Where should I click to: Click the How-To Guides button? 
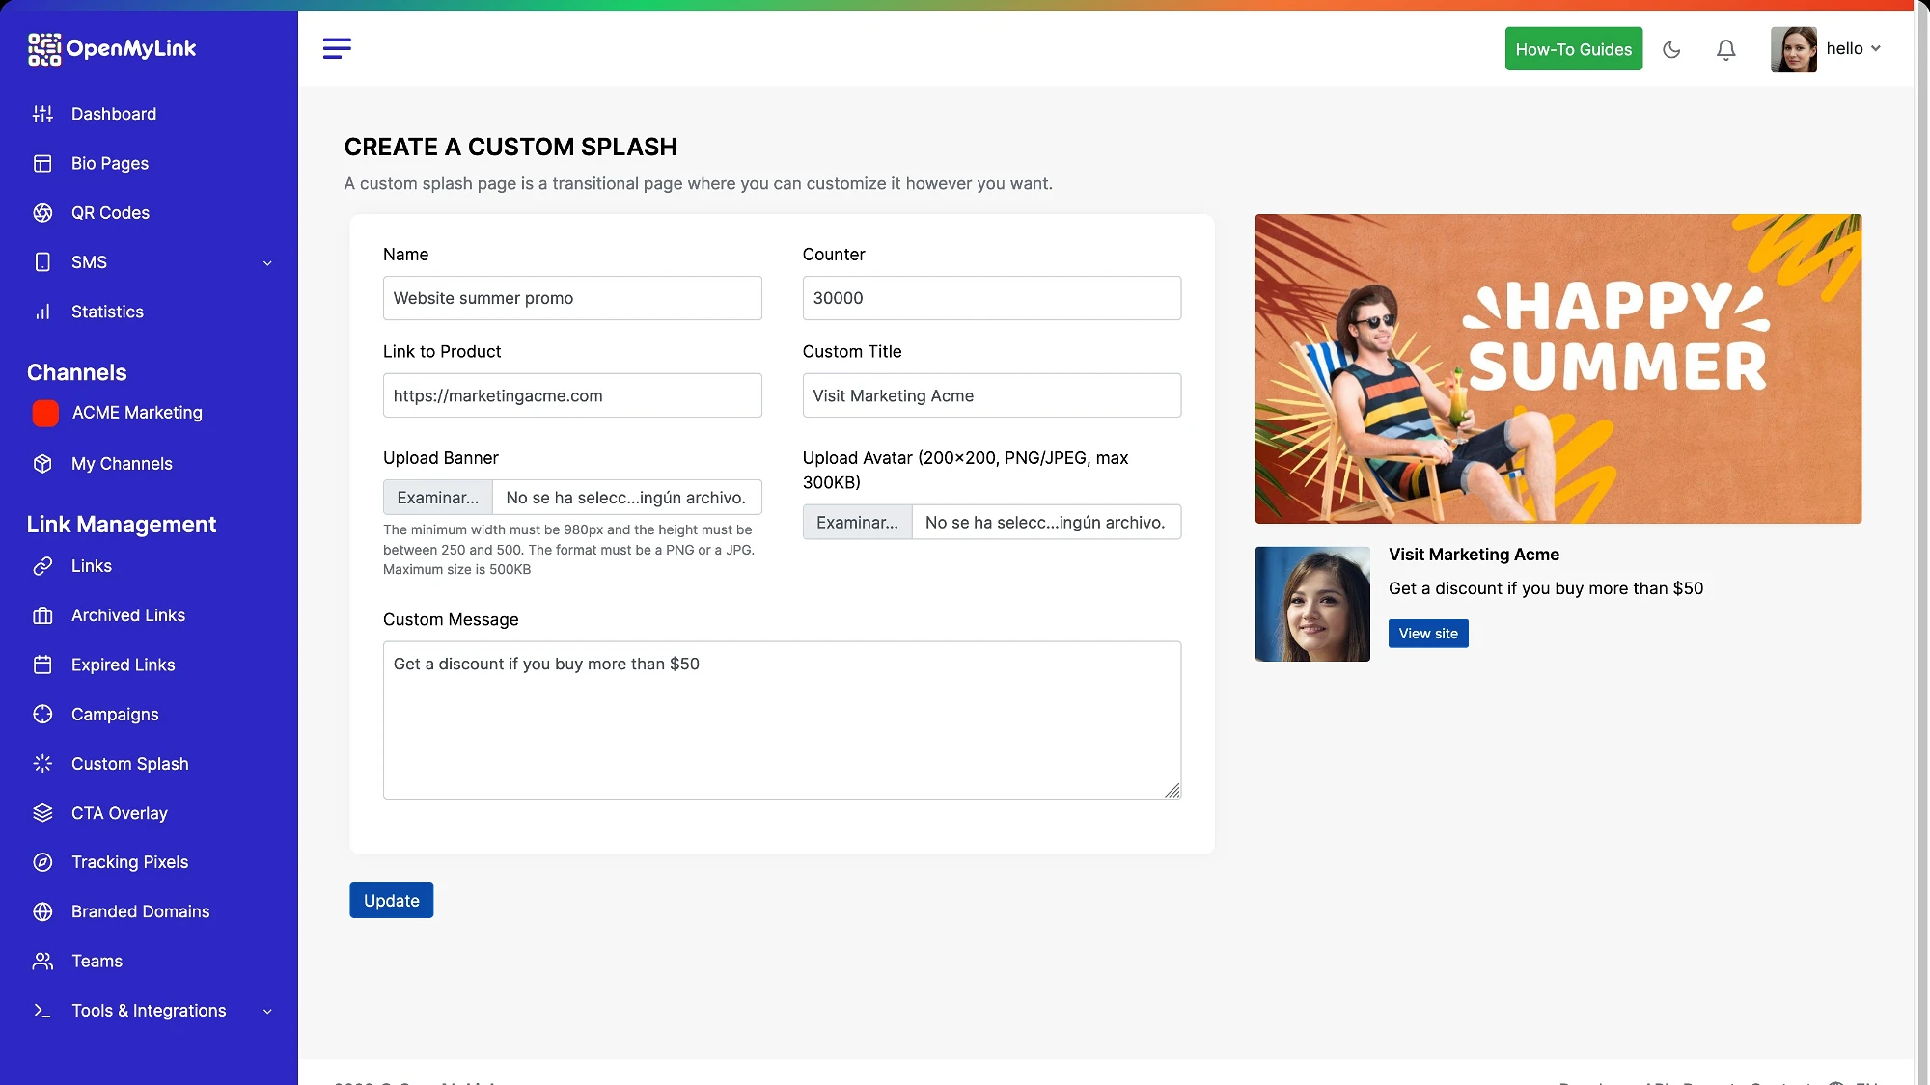click(x=1573, y=49)
